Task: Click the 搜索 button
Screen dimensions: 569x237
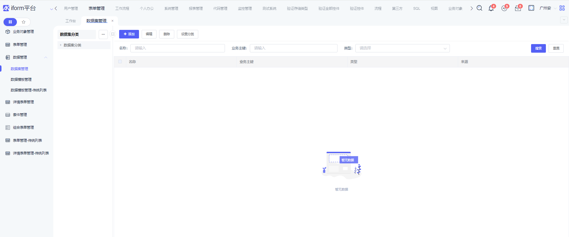Action: click(x=538, y=48)
